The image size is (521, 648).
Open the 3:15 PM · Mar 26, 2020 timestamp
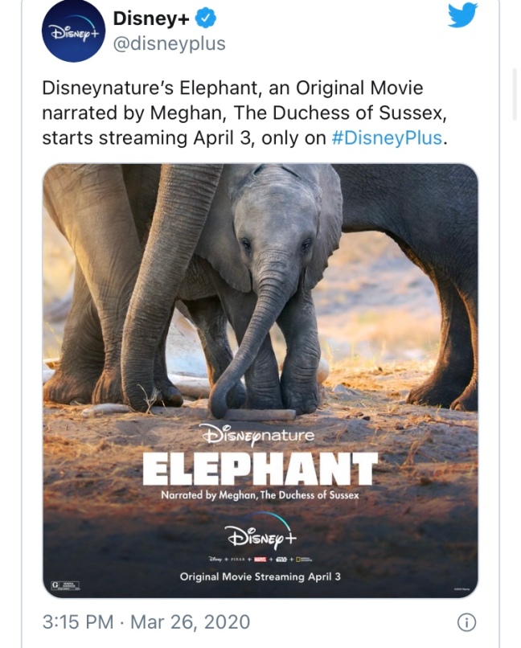(146, 622)
